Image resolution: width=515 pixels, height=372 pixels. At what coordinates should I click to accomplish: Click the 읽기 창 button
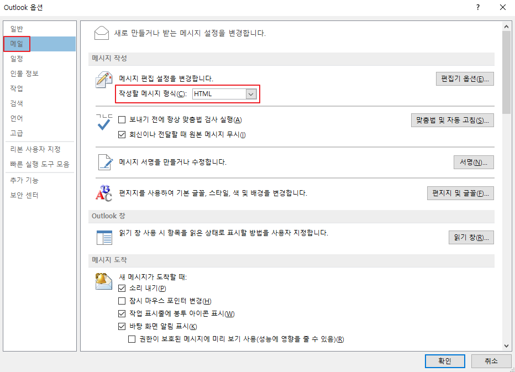point(471,237)
